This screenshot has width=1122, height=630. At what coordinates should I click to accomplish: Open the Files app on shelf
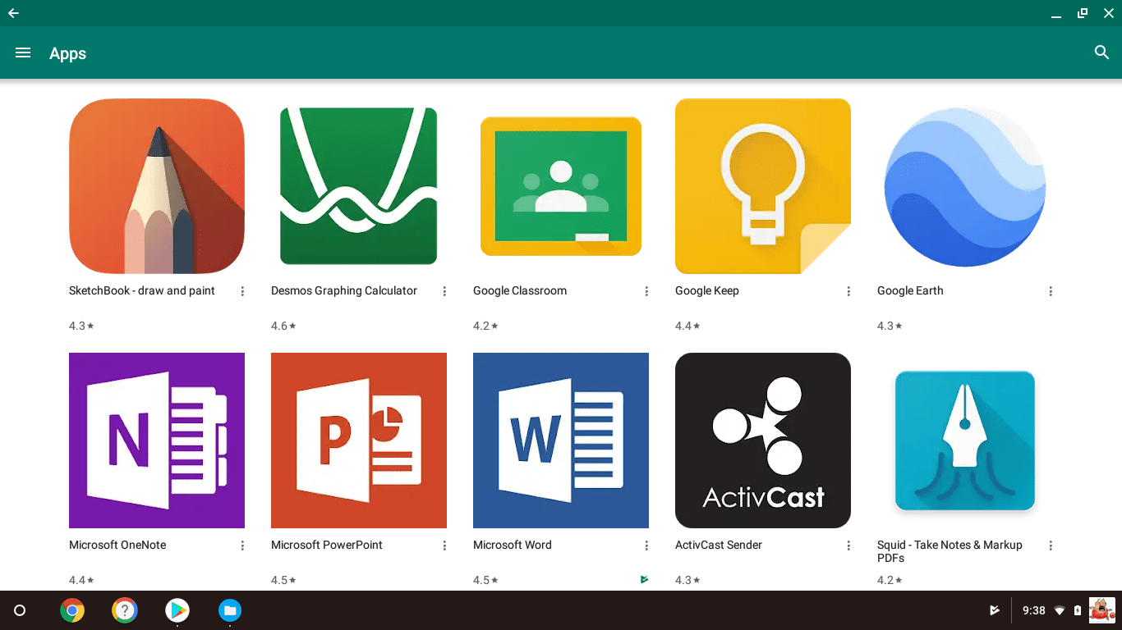coord(230,610)
